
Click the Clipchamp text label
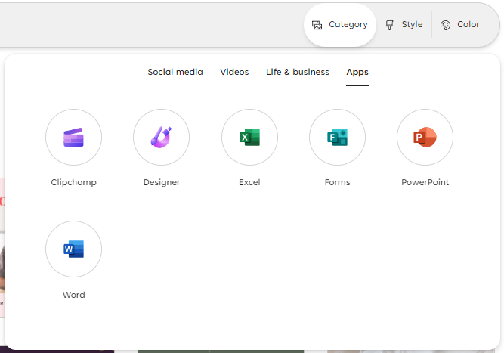73,182
